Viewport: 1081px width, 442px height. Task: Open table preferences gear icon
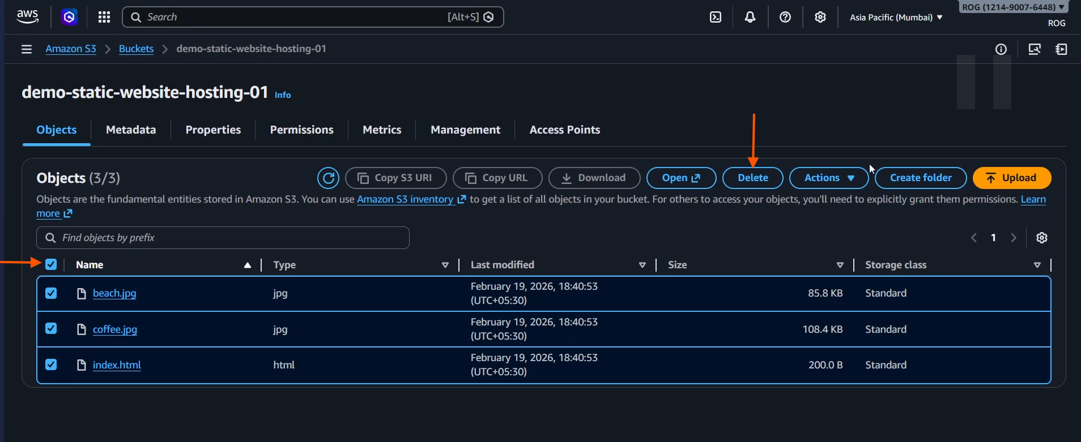(x=1041, y=238)
